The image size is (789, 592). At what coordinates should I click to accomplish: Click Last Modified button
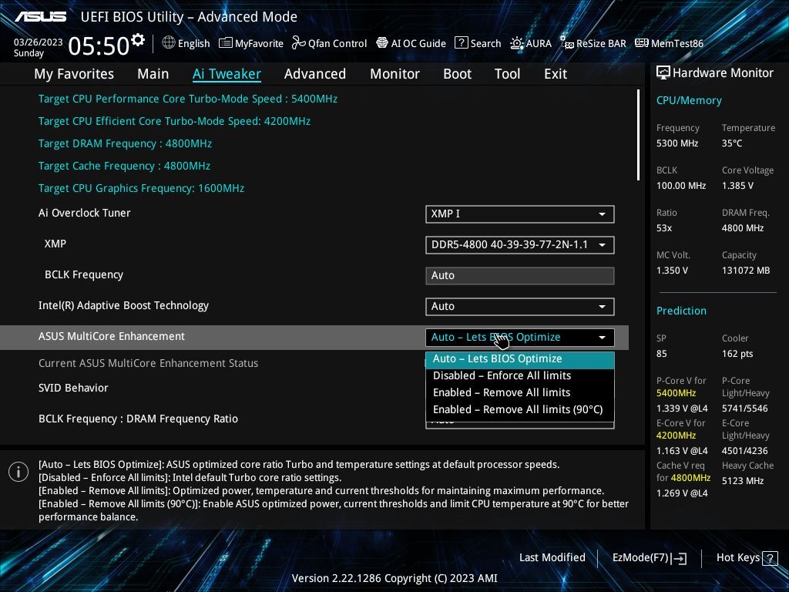[x=552, y=558]
